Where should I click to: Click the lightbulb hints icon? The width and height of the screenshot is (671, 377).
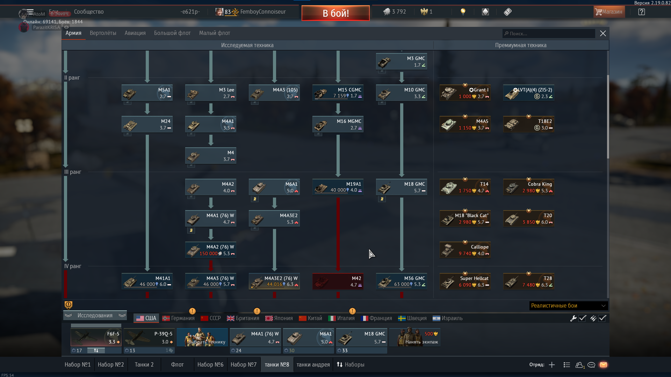(463, 12)
